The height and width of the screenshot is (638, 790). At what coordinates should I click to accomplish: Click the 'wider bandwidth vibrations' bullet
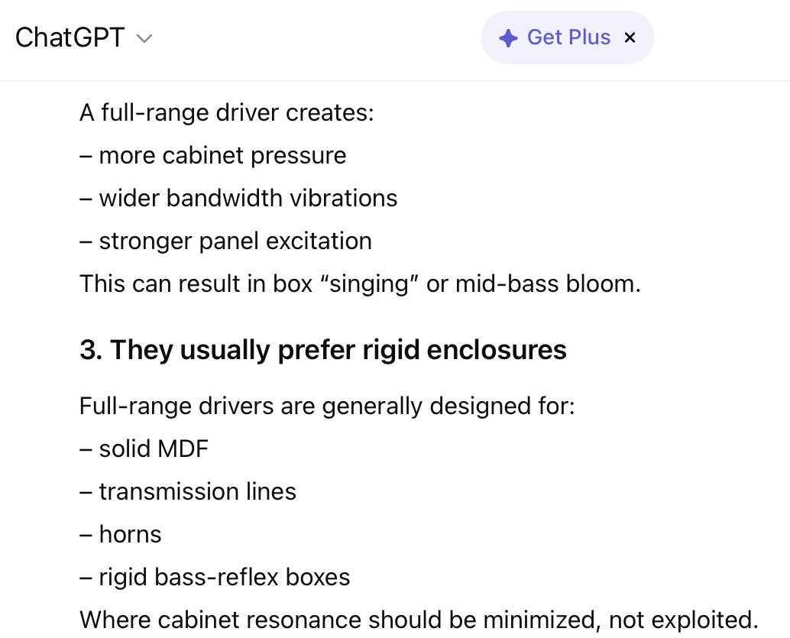(238, 198)
